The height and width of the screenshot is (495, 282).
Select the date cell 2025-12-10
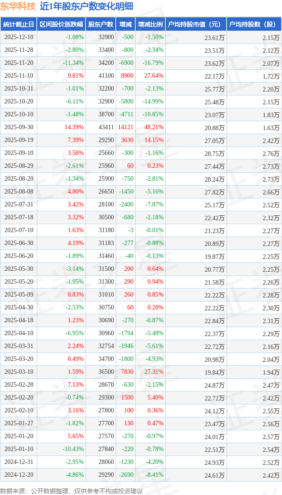19,37
